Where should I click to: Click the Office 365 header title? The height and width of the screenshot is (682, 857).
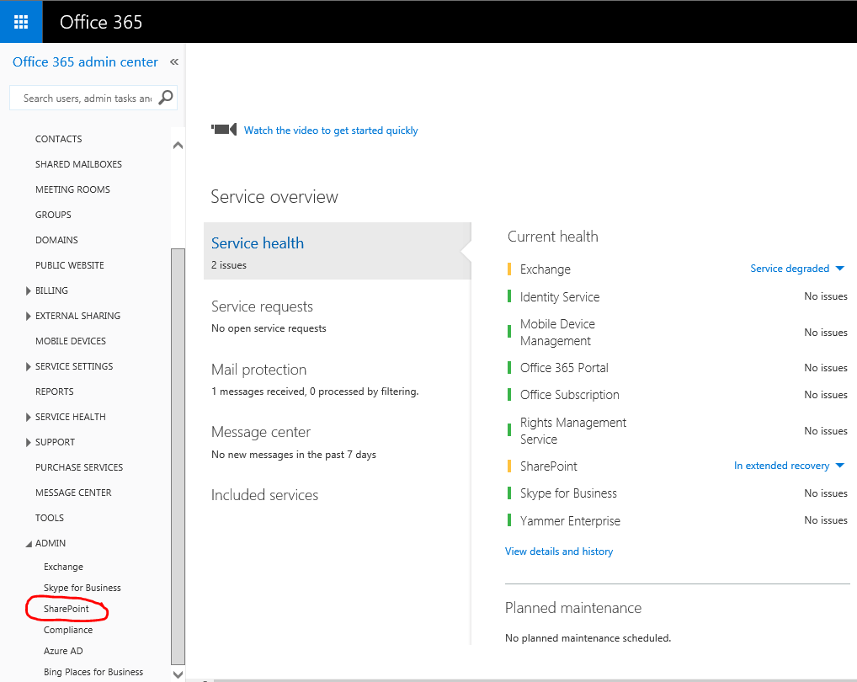point(100,22)
